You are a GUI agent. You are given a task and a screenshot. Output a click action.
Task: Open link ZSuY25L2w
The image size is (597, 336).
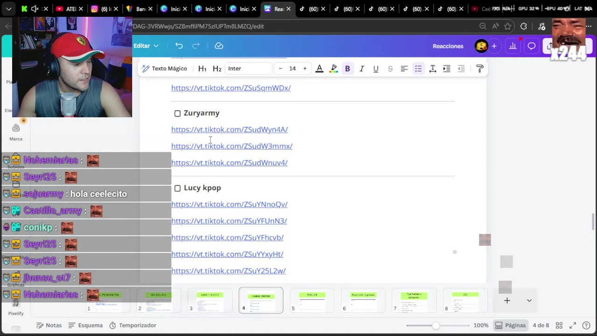point(228,271)
